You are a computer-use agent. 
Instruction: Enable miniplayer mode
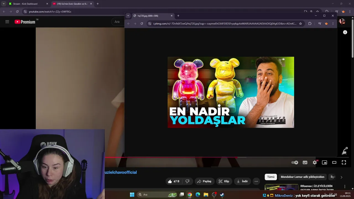[324, 163]
